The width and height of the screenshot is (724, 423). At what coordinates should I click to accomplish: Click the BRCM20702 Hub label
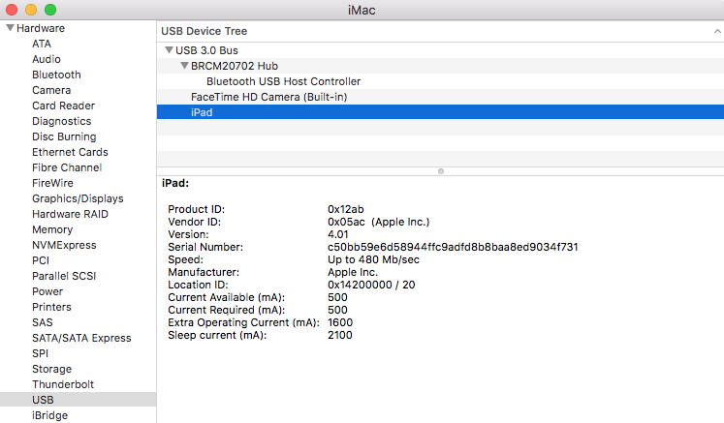coord(235,66)
